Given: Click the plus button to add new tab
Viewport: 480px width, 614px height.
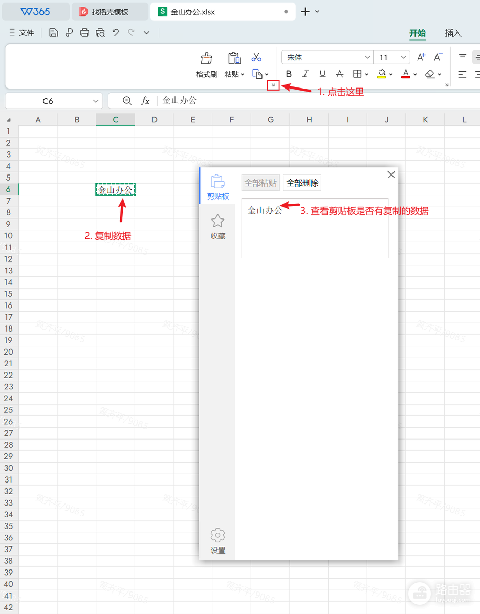Looking at the screenshot, I should pos(305,11).
